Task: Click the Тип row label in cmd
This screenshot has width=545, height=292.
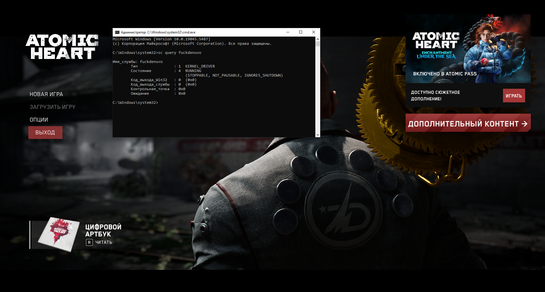Action: [x=134, y=66]
